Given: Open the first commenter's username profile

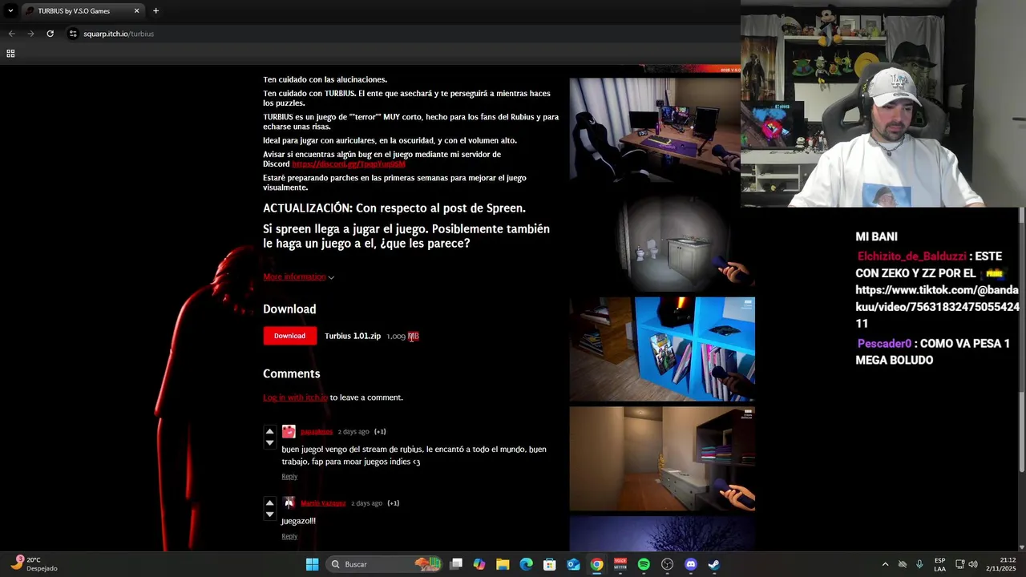Looking at the screenshot, I should point(317,432).
